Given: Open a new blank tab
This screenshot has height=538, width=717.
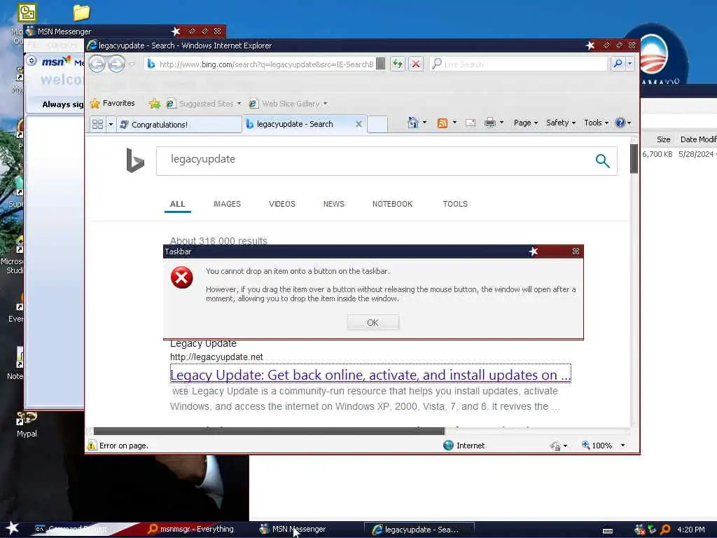Looking at the screenshot, I should (377, 125).
